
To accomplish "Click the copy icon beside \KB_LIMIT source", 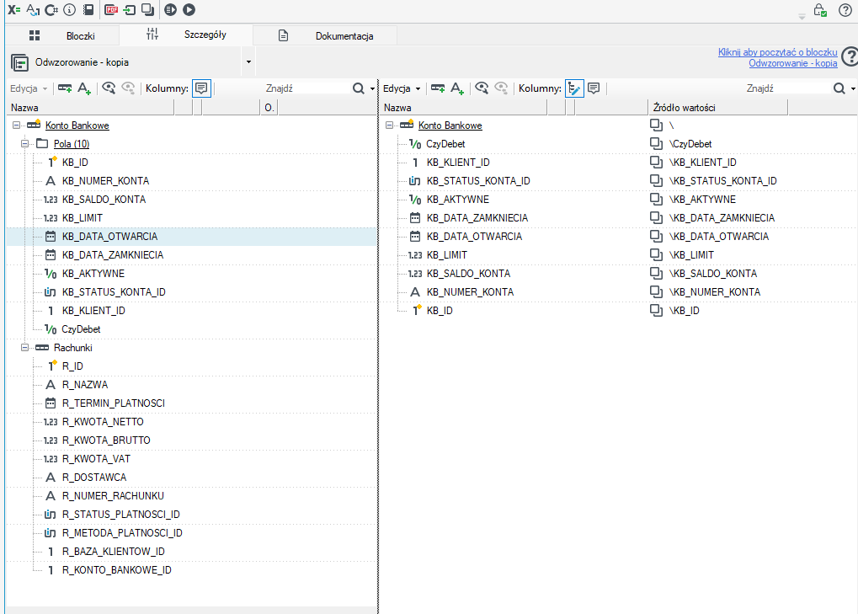I will tap(656, 255).
